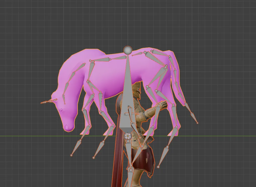Image resolution: width=256 pixels, height=187 pixels.
Task: Click the 3D cursor crosshair at origin
Action: pyautogui.click(x=128, y=136)
